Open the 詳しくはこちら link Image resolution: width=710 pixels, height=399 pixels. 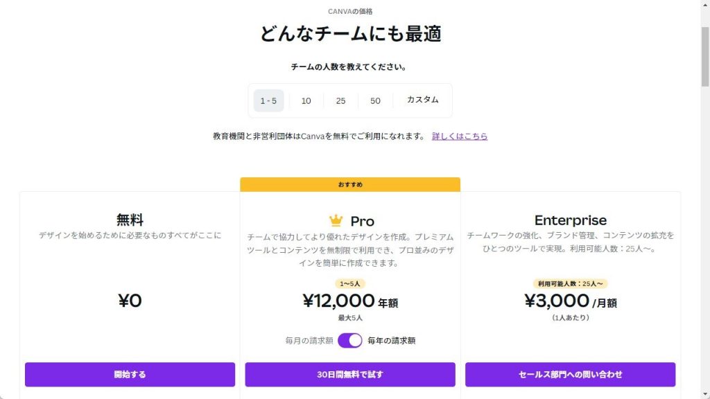(x=460, y=136)
